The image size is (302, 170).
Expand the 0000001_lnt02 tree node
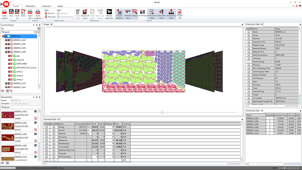(6, 40)
